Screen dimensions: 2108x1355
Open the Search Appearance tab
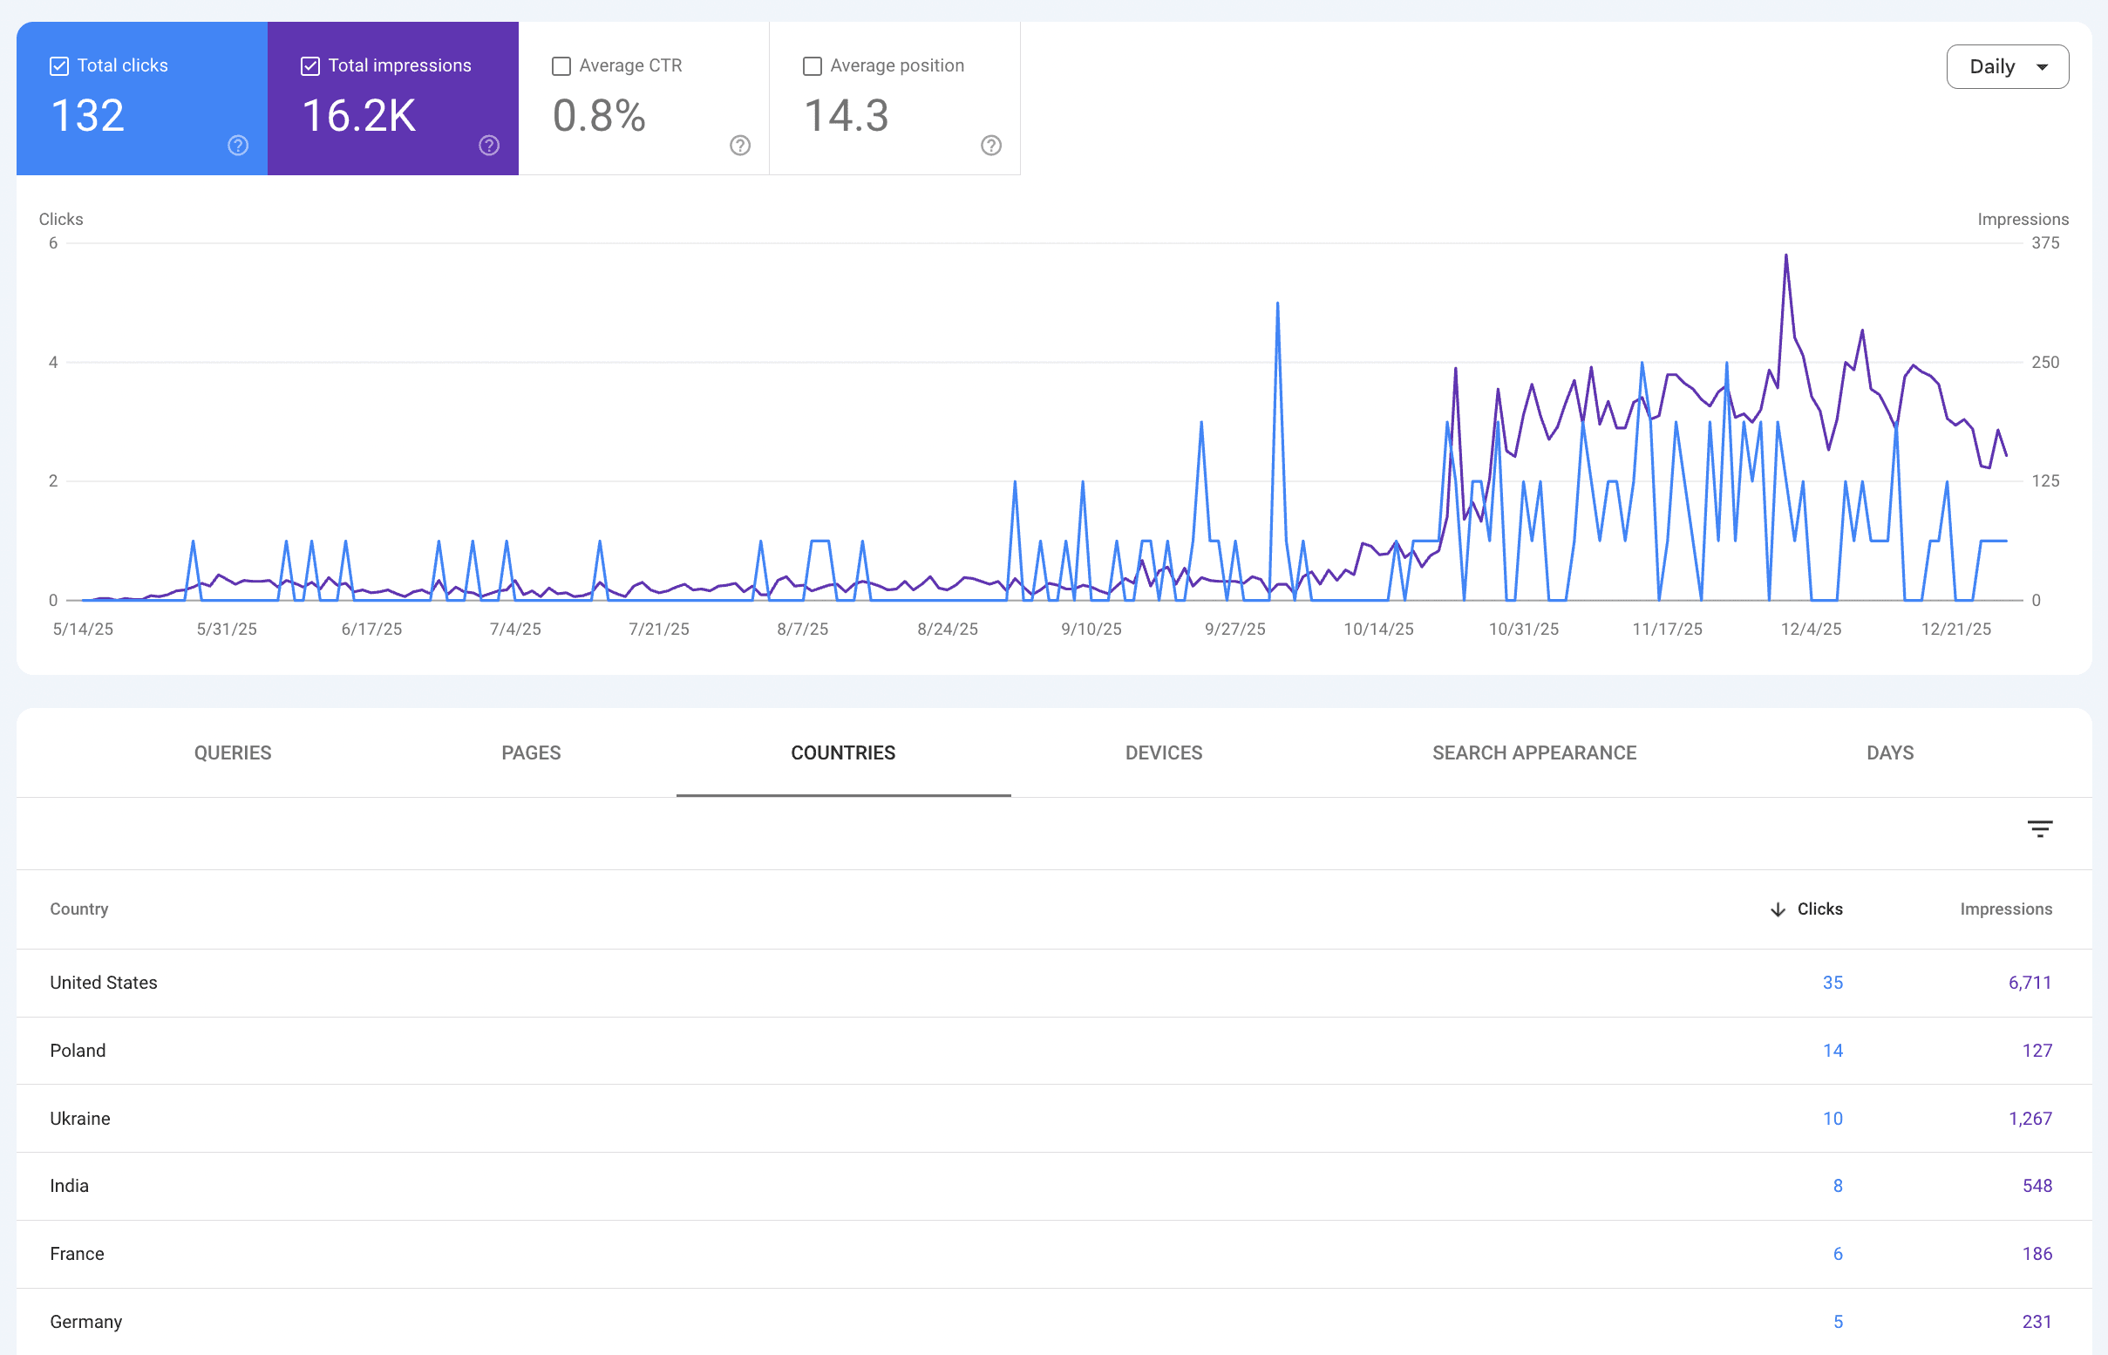coord(1533,752)
